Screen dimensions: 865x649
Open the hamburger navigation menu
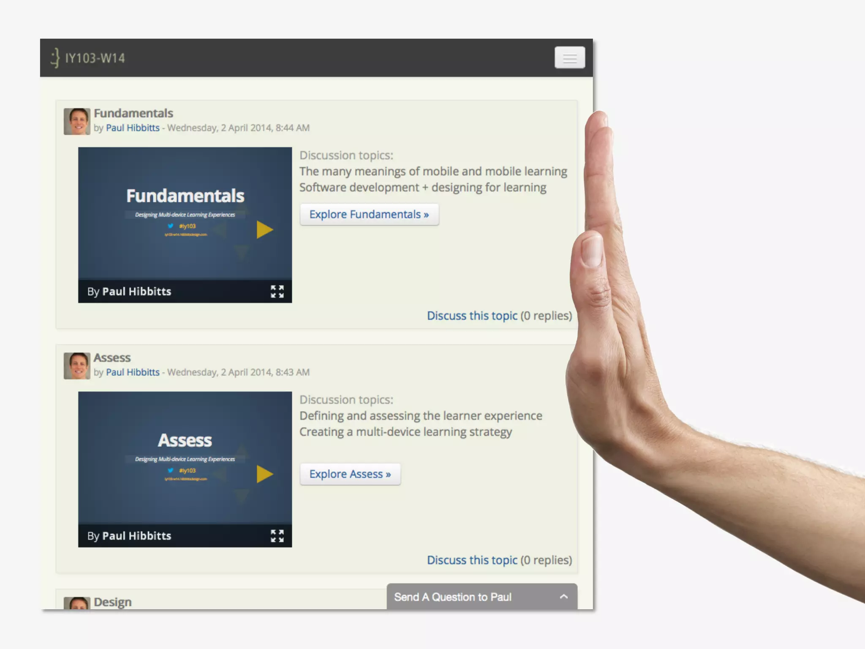pos(569,58)
